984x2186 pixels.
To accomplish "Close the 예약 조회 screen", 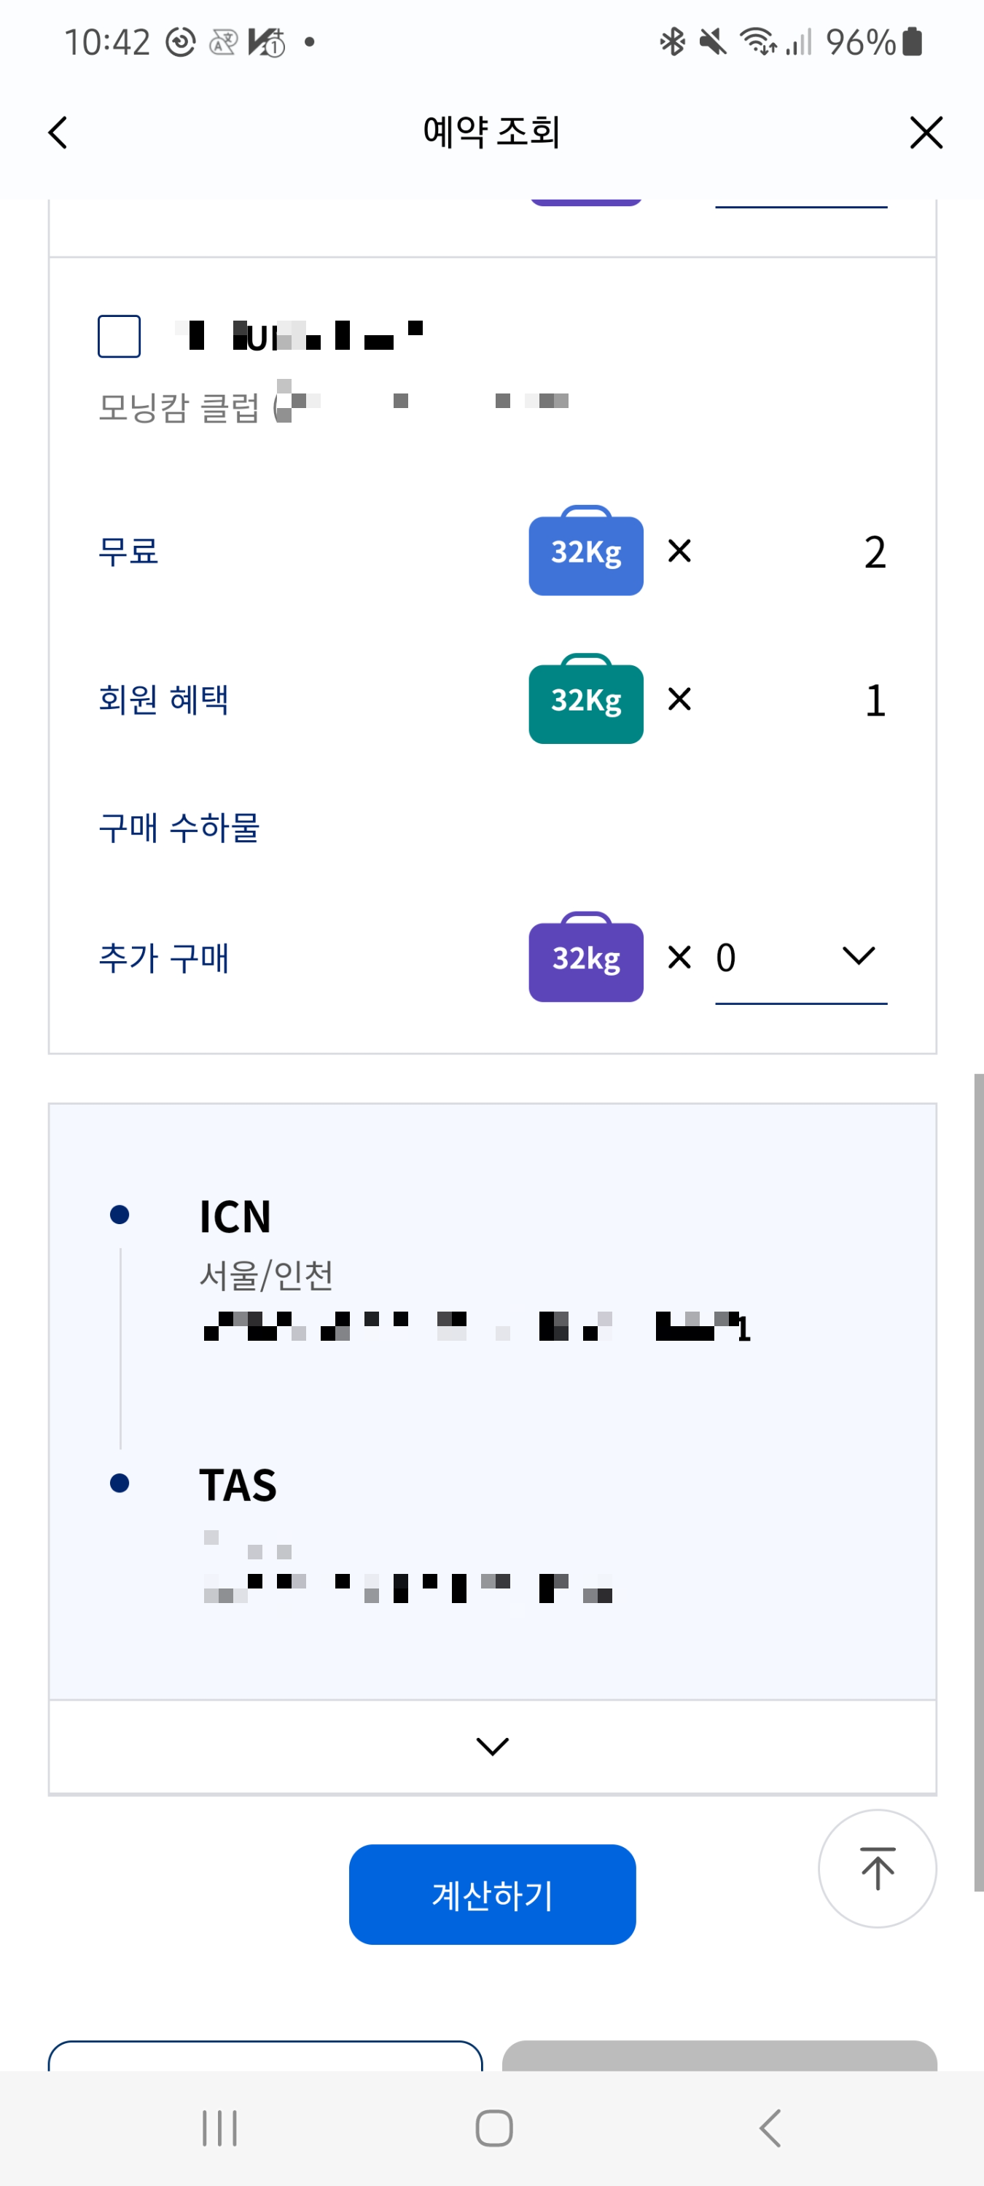I will click(x=926, y=133).
